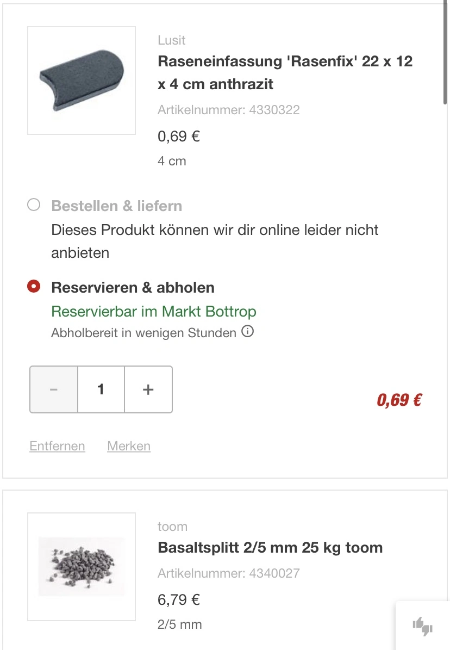Click the red 0,69 € total price
This screenshot has height=650, width=450.
coord(399,400)
